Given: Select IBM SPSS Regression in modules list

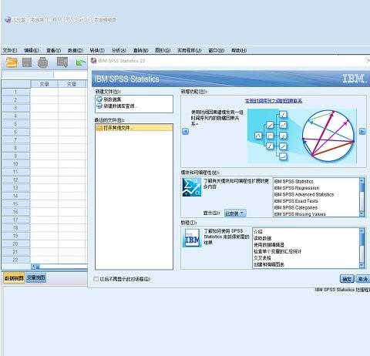Looking at the screenshot, I should pos(297,188).
